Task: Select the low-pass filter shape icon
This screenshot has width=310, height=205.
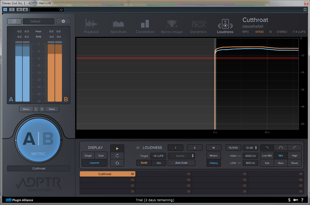Action: [267, 148]
